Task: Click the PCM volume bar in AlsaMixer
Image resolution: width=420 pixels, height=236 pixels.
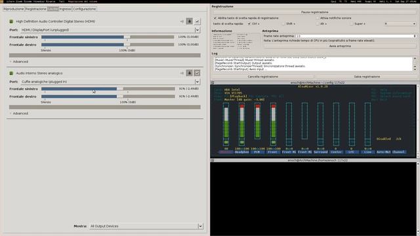Action: click(x=257, y=121)
